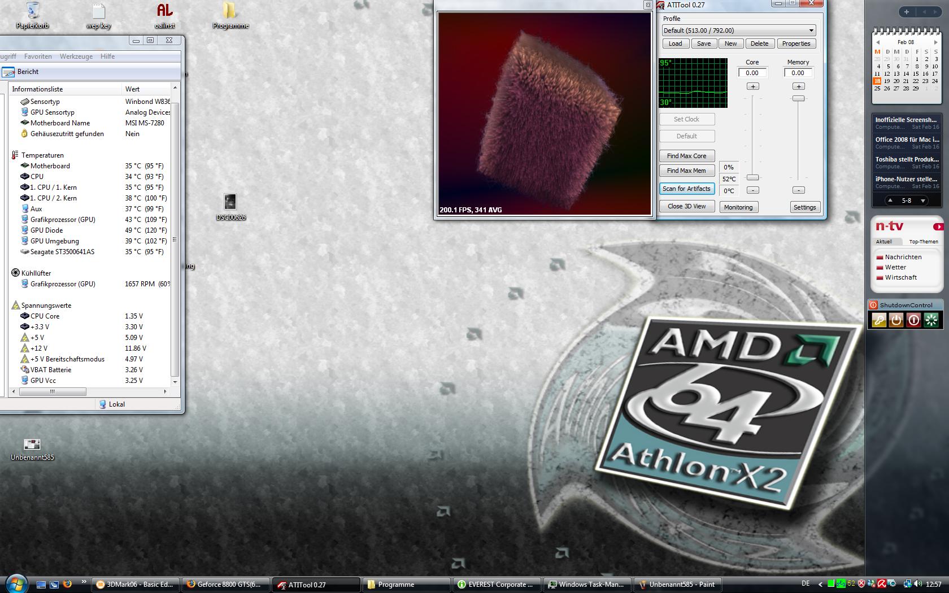Click the DE language indicator in taskbar
The width and height of the screenshot is (949, 593).
tap(806, 583)
